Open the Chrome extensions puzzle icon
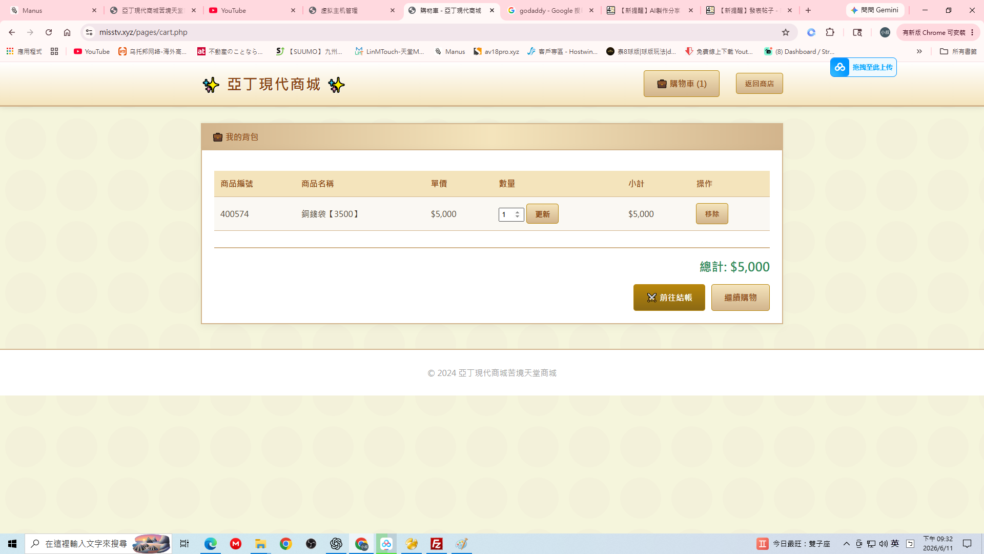 pos(830,32)
